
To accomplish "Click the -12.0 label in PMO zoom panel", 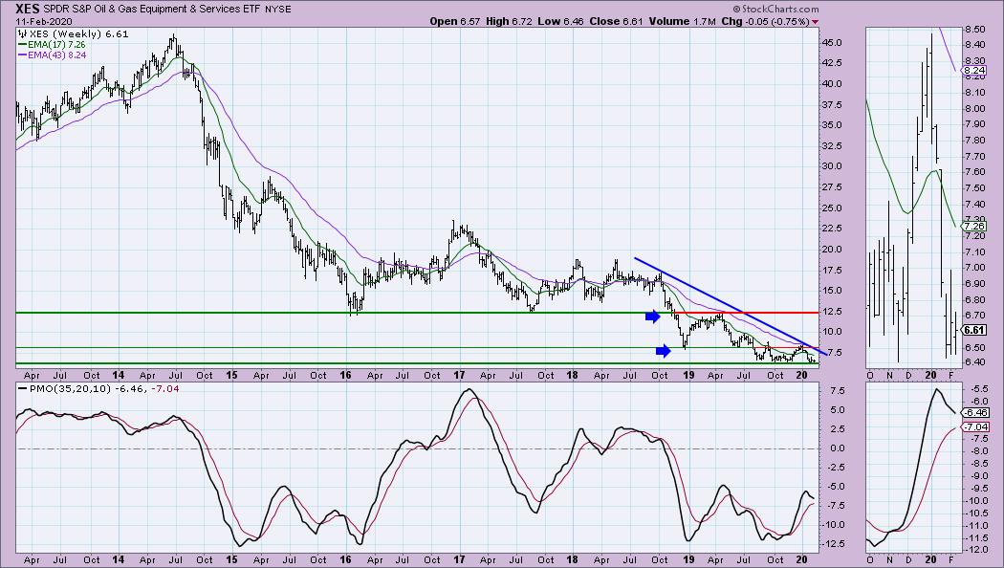I will (977, 550).
